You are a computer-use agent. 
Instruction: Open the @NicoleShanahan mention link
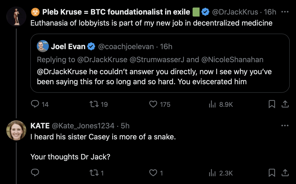pos(233,59)
